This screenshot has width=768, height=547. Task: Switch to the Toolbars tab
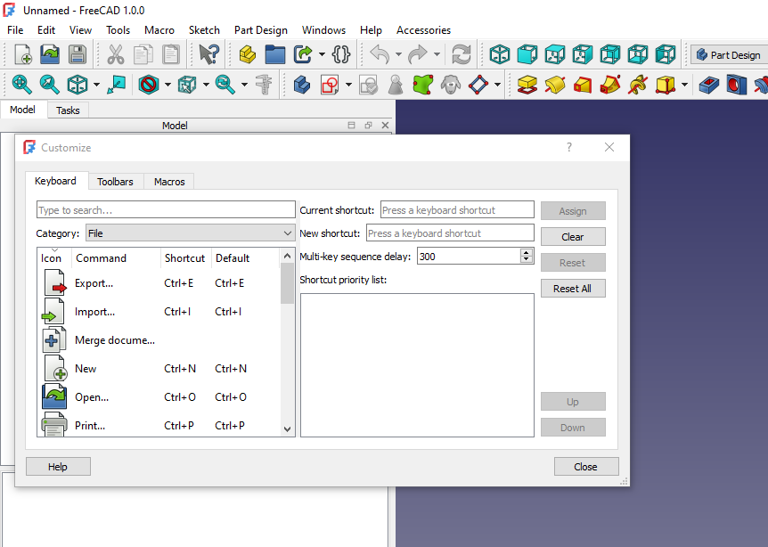point(115,182)
